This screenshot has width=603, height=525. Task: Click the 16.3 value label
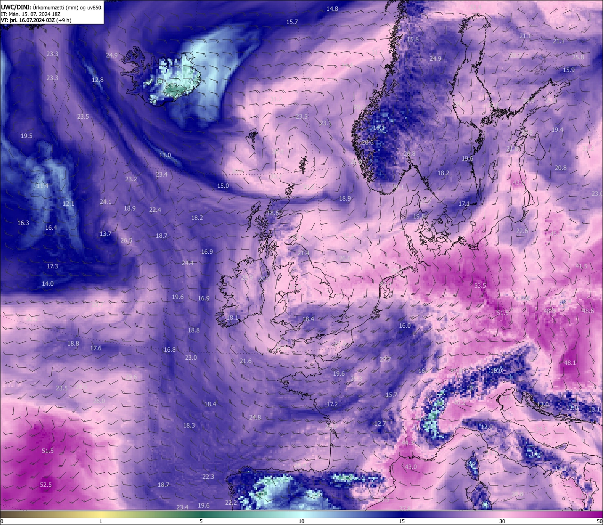coord(23,223)
